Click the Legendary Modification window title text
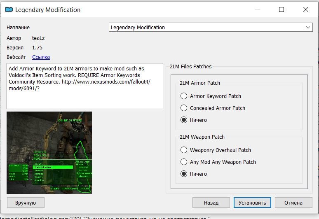Screen dimensions: 319x219 tap(48, 9)
